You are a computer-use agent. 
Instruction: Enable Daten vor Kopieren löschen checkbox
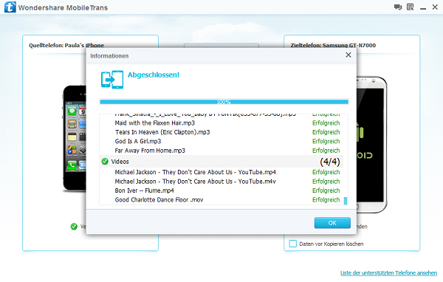293,244
